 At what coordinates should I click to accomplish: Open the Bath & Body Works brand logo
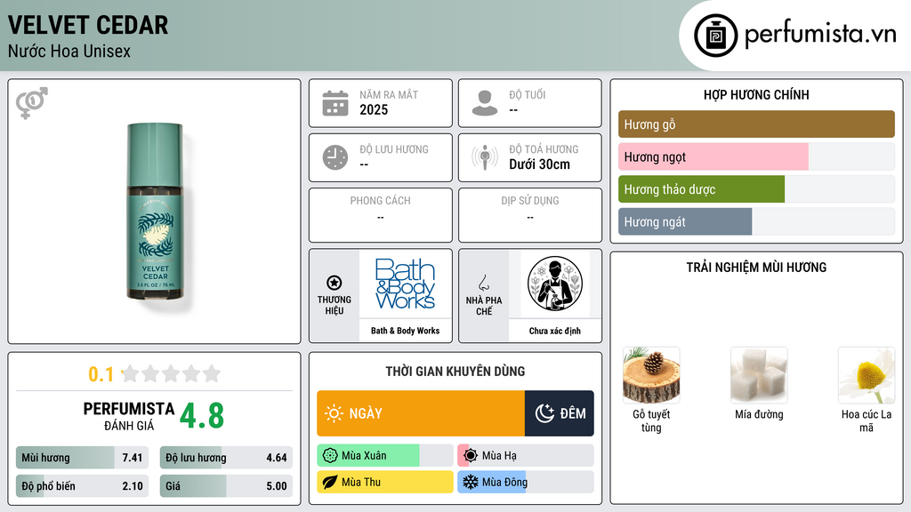pyautogui.click(x=405, y=284)
